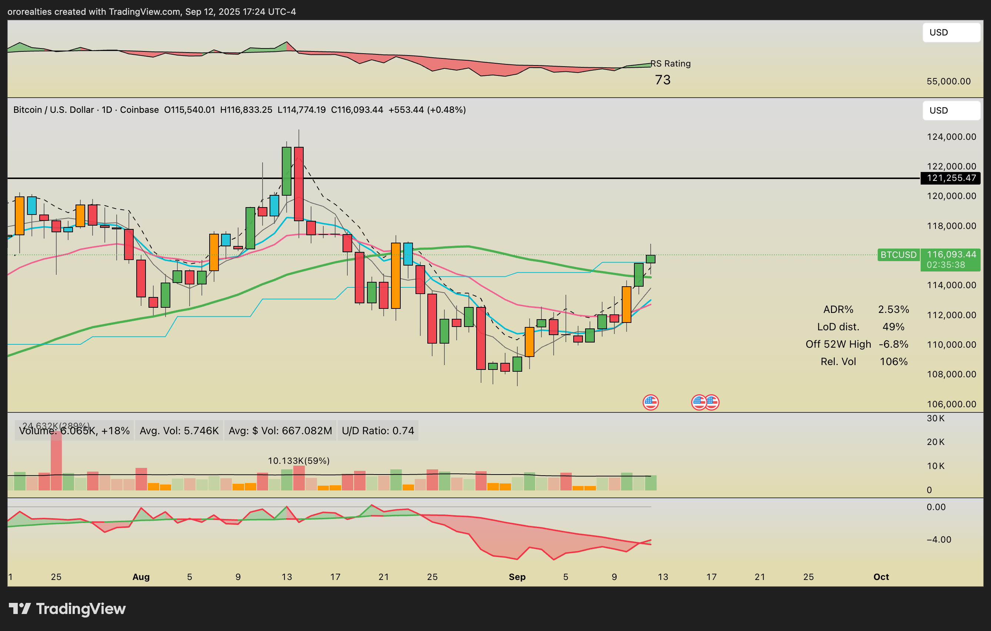Screen dimensions: 991x631
Task: Select the Avg. Vol: 5.746K label
Action: 179,431
